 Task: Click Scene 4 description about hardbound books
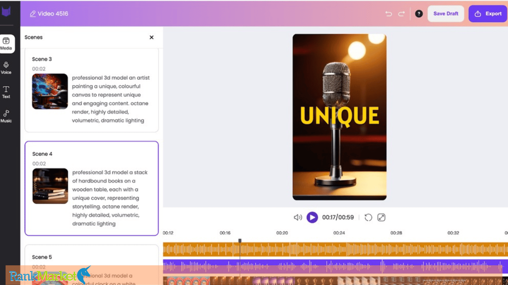[x=110, y=198]
